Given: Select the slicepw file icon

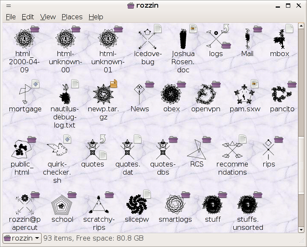Looking at the screenshot, I should (137, 204).
